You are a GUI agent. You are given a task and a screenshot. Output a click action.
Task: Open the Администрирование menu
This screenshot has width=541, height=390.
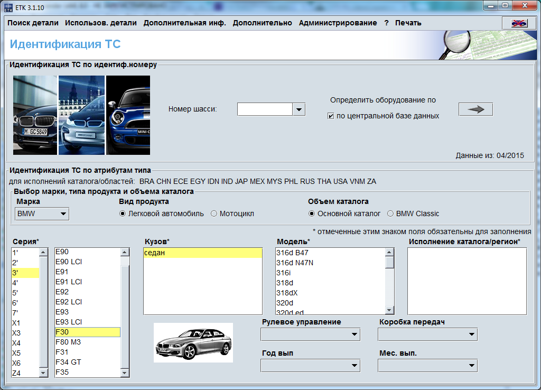coord(338,23)
